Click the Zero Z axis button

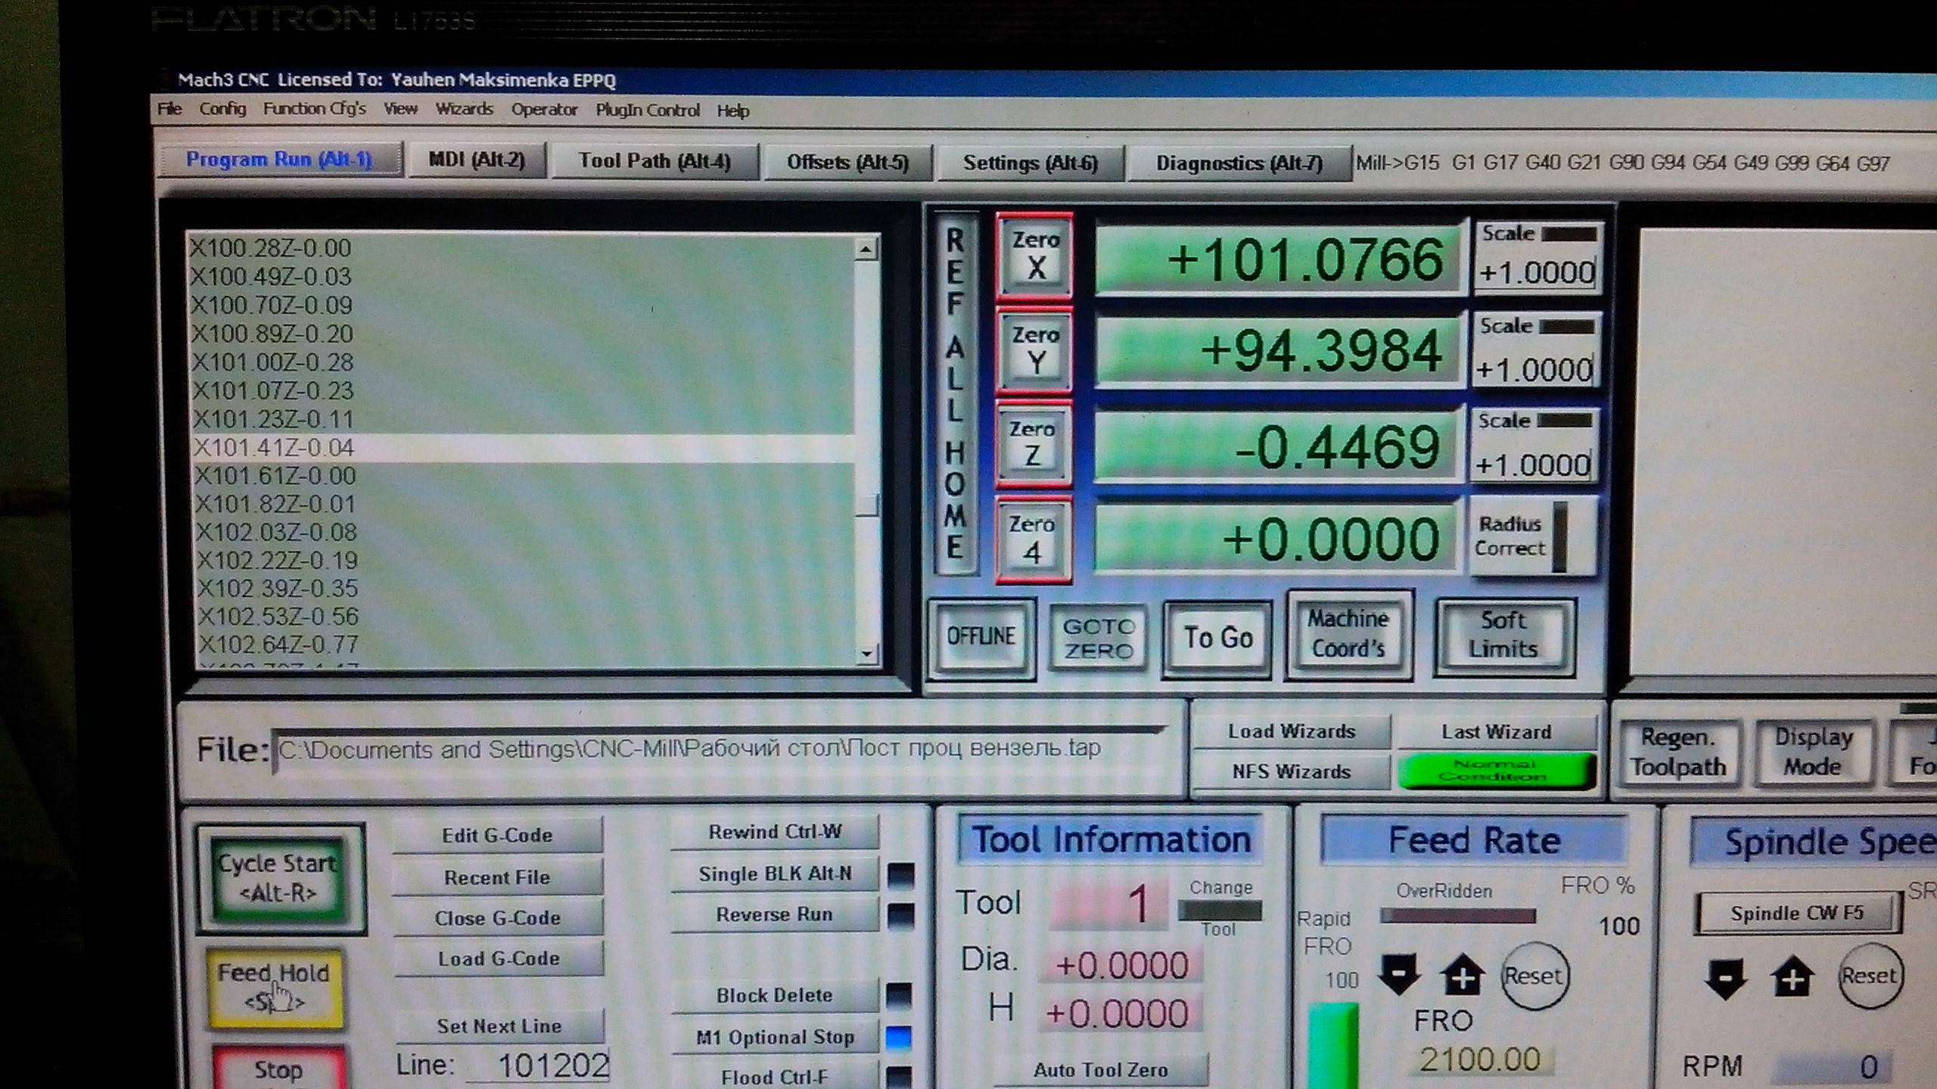click(x=1033, y=444)
